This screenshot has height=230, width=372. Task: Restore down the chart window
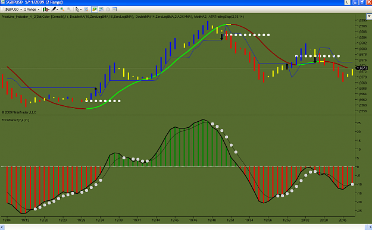click(362, 2)
